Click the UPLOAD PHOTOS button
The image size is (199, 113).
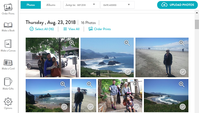click(177, 5)
